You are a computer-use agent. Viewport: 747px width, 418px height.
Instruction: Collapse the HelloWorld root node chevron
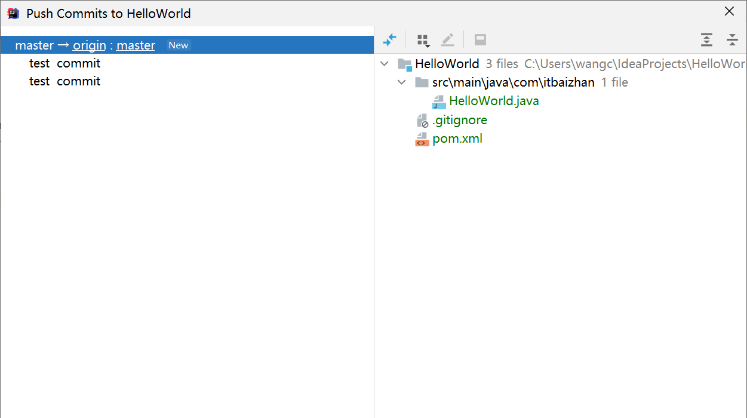[385, 64]
